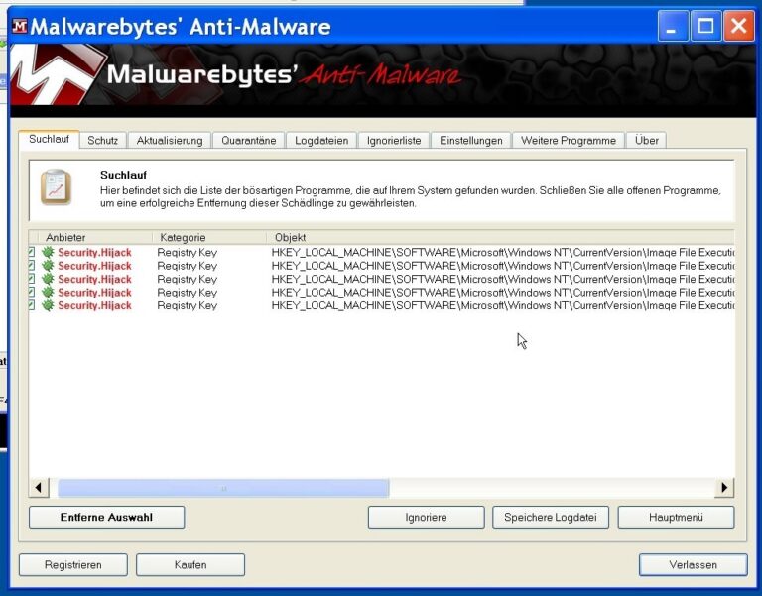Open the Schutz tab
The height and width of the screenshot is (596, 762).
(102, 141)
